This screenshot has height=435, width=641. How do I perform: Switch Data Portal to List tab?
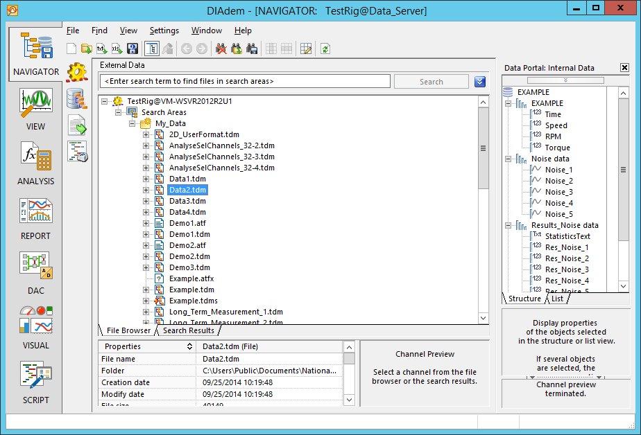tap(558, 299)
